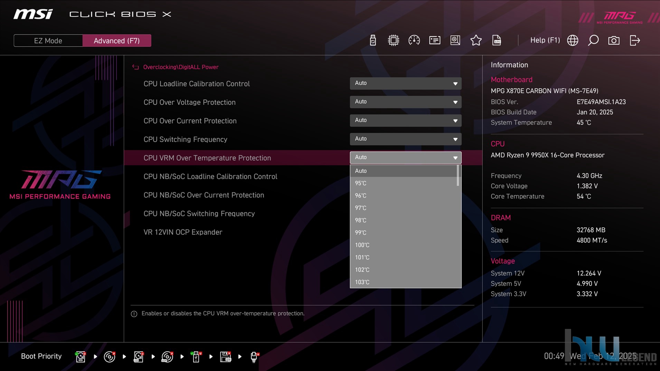Choose 98°C in the temperature list
This screenshot has width=660, height=371.
[x=403, y=220]
